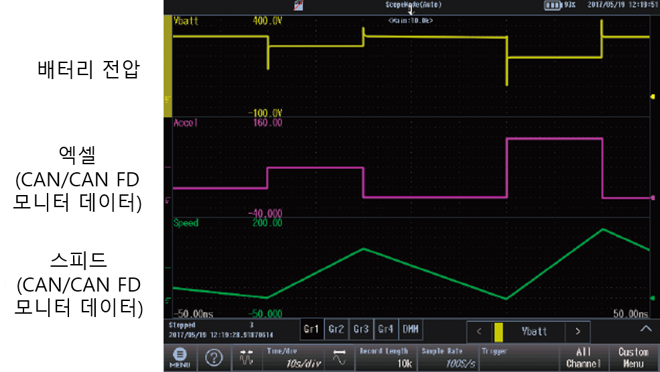Click the green Speed level marker on right edge
This screenshot has height=372, width=660.
coord(653,298)
